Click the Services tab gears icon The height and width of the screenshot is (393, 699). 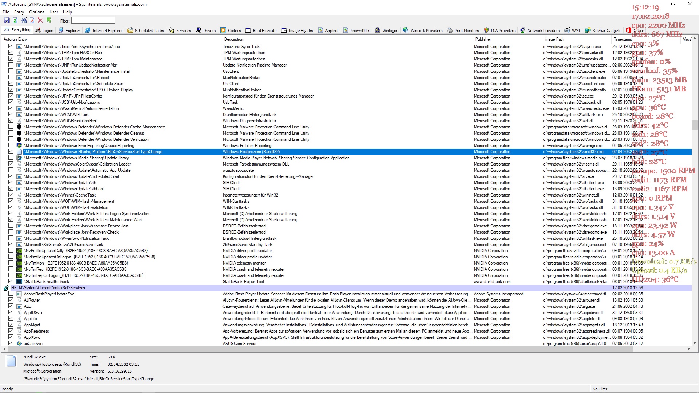click(x=171, y=31)
